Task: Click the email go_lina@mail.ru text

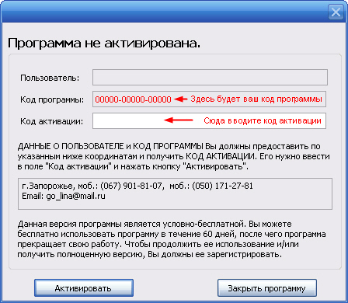Action: (75, 196)
